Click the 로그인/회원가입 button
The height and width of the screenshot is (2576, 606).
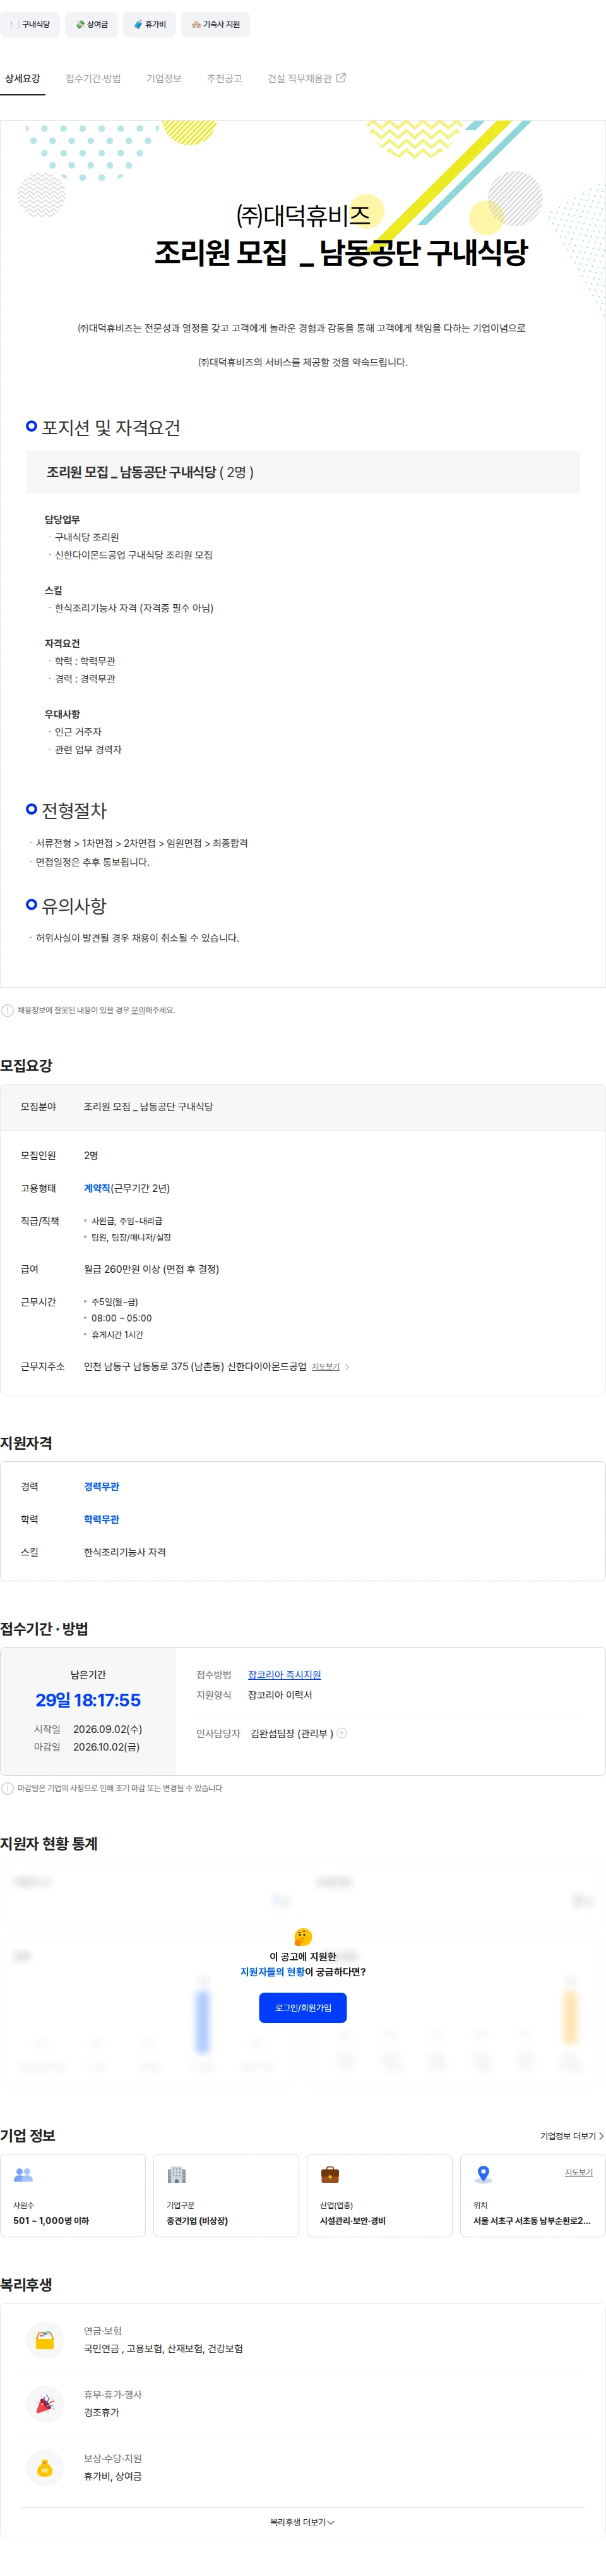pos(302,2007)
